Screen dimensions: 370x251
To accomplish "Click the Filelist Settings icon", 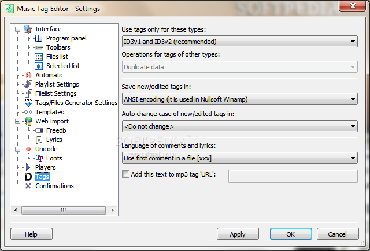I will click(28, 93).
